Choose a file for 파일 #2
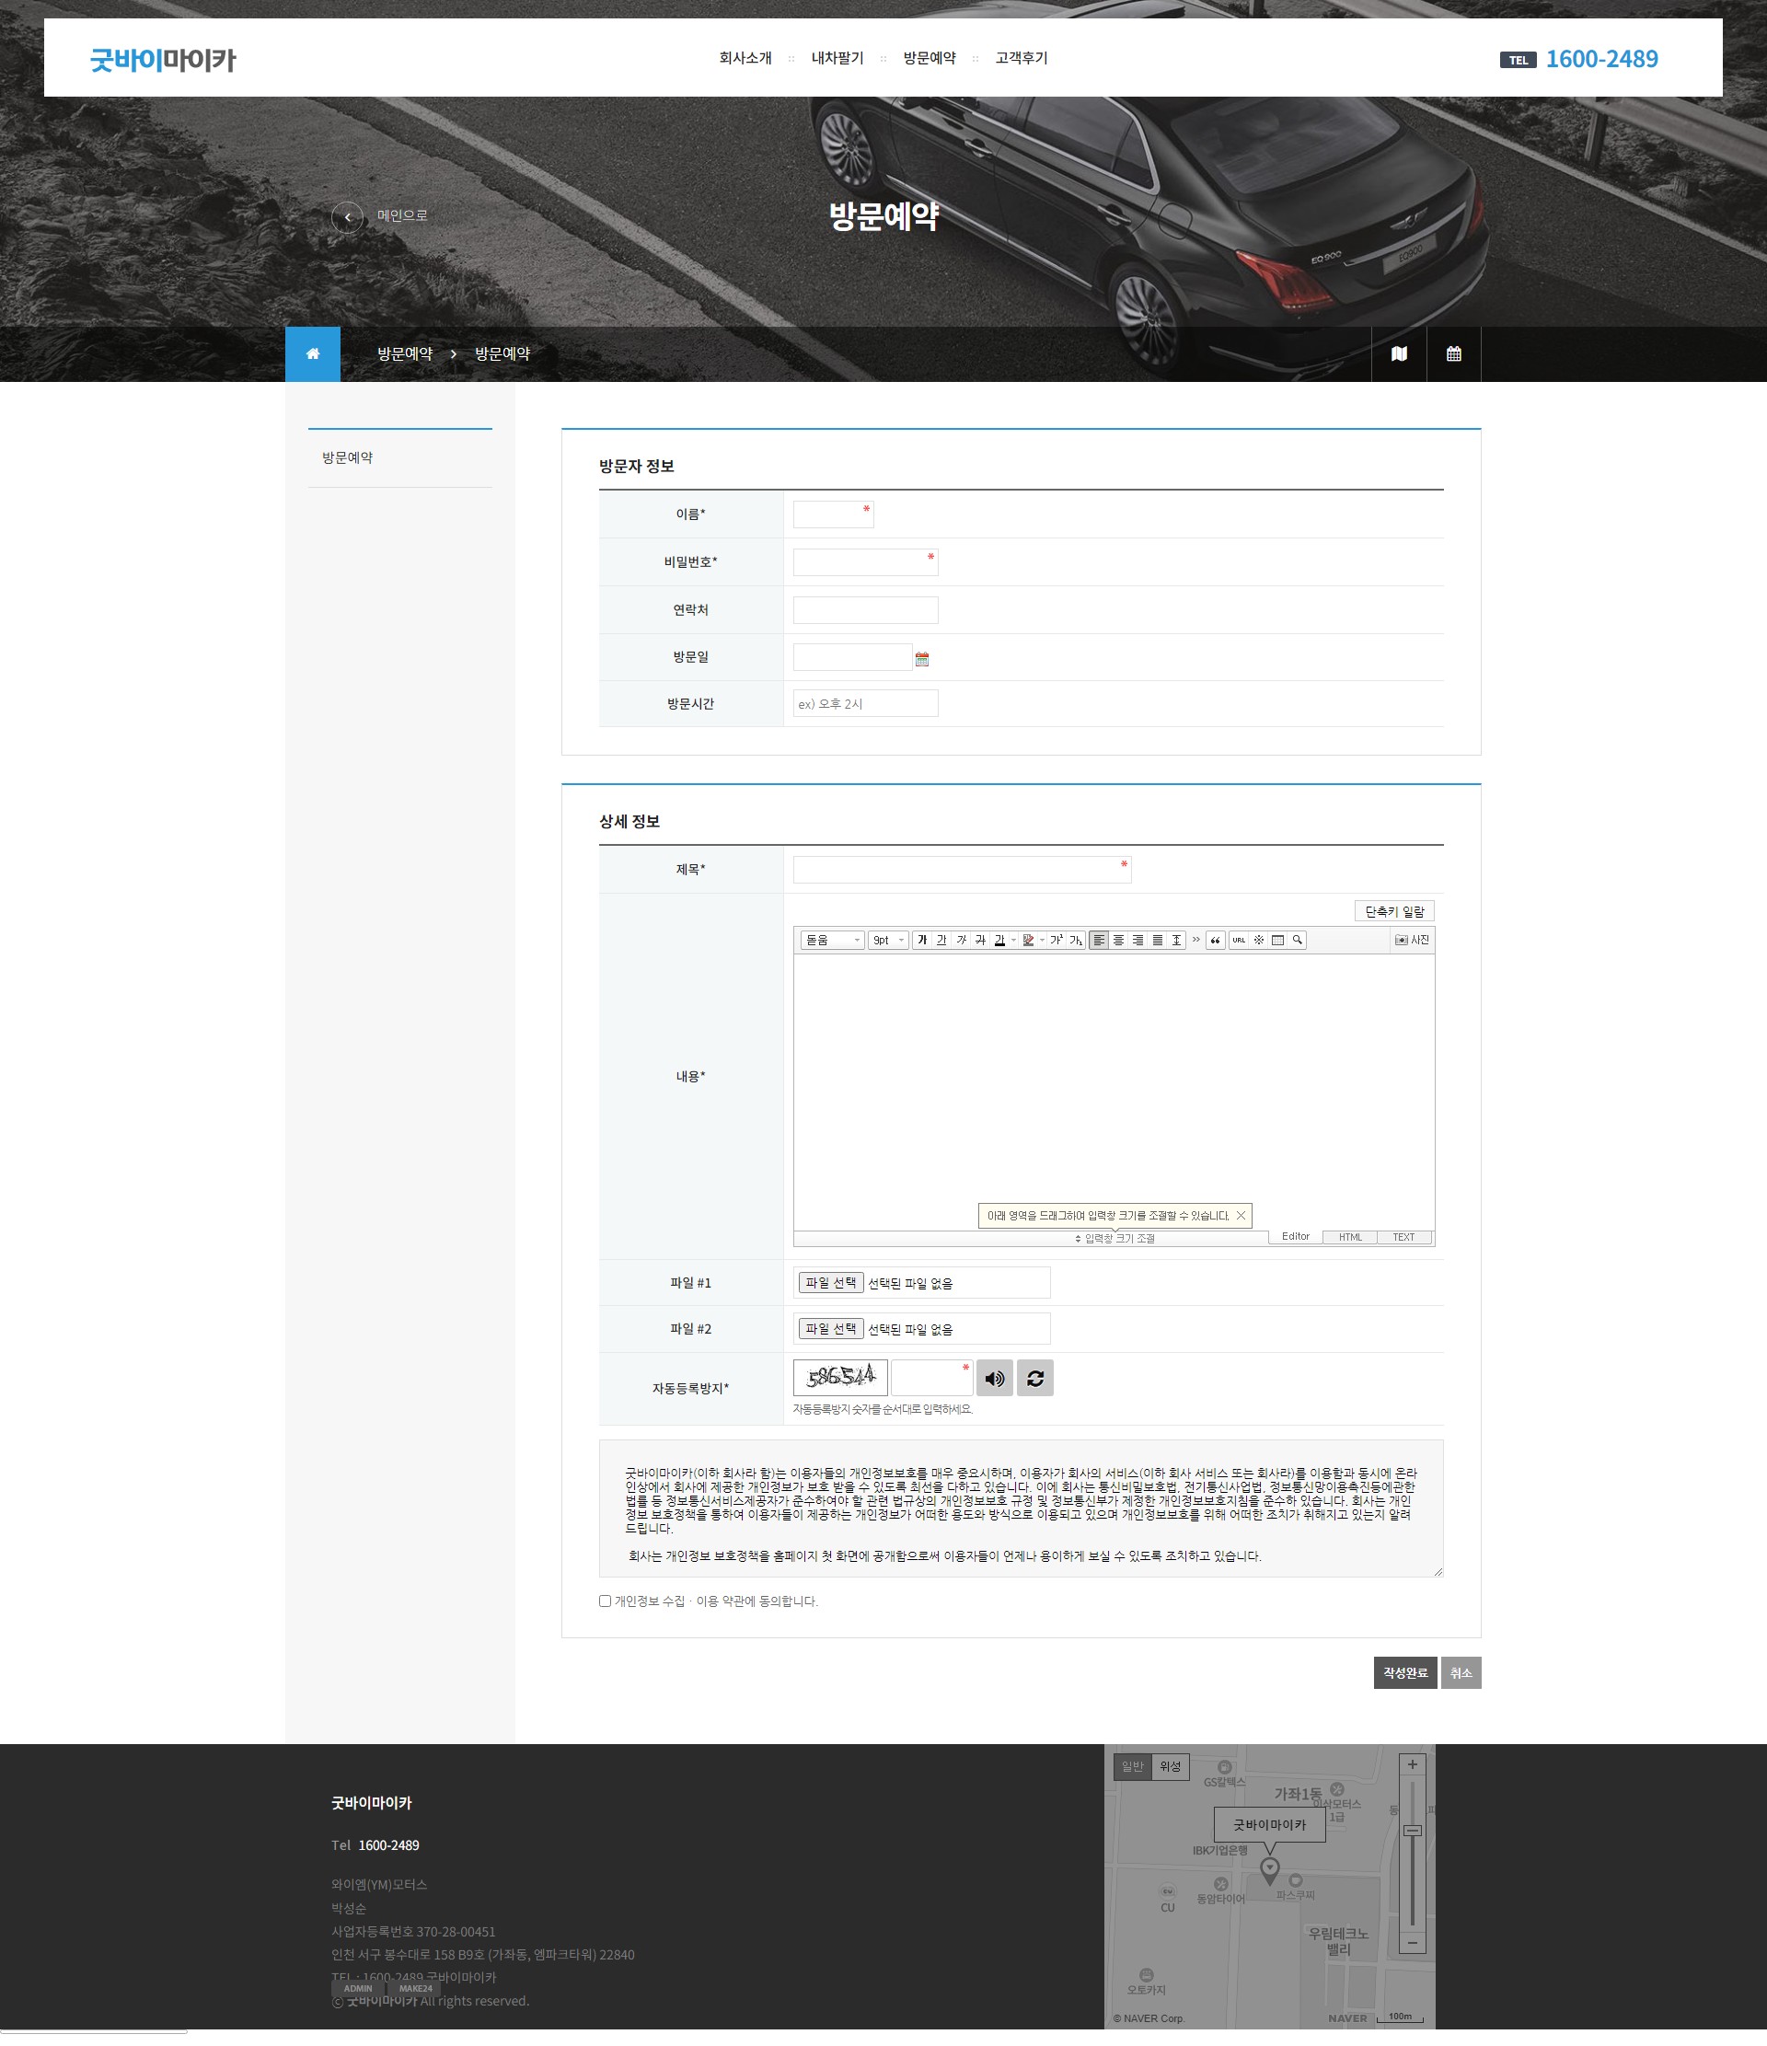The image size is (1767, 2046). click(x=831, y=1329)
